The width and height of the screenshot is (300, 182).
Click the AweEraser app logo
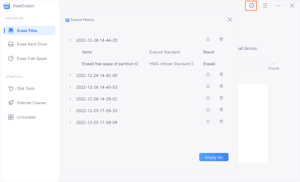(x=7, y=6)
